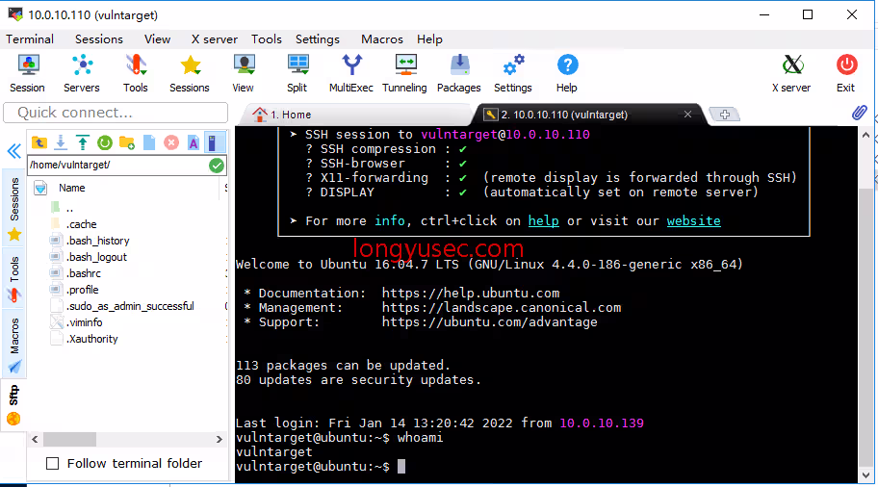The image size is (878, 487).
Task: Select the .Xauthority file
Action: (x=91, y=339)
